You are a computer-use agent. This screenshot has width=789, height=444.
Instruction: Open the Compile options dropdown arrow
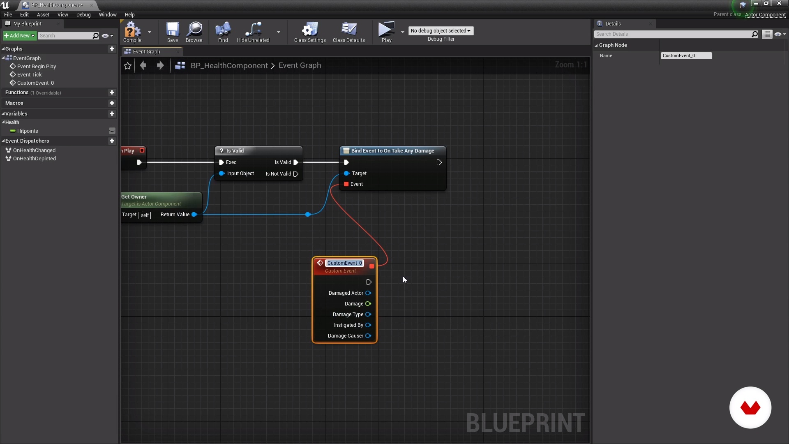[x=150, y=32]
